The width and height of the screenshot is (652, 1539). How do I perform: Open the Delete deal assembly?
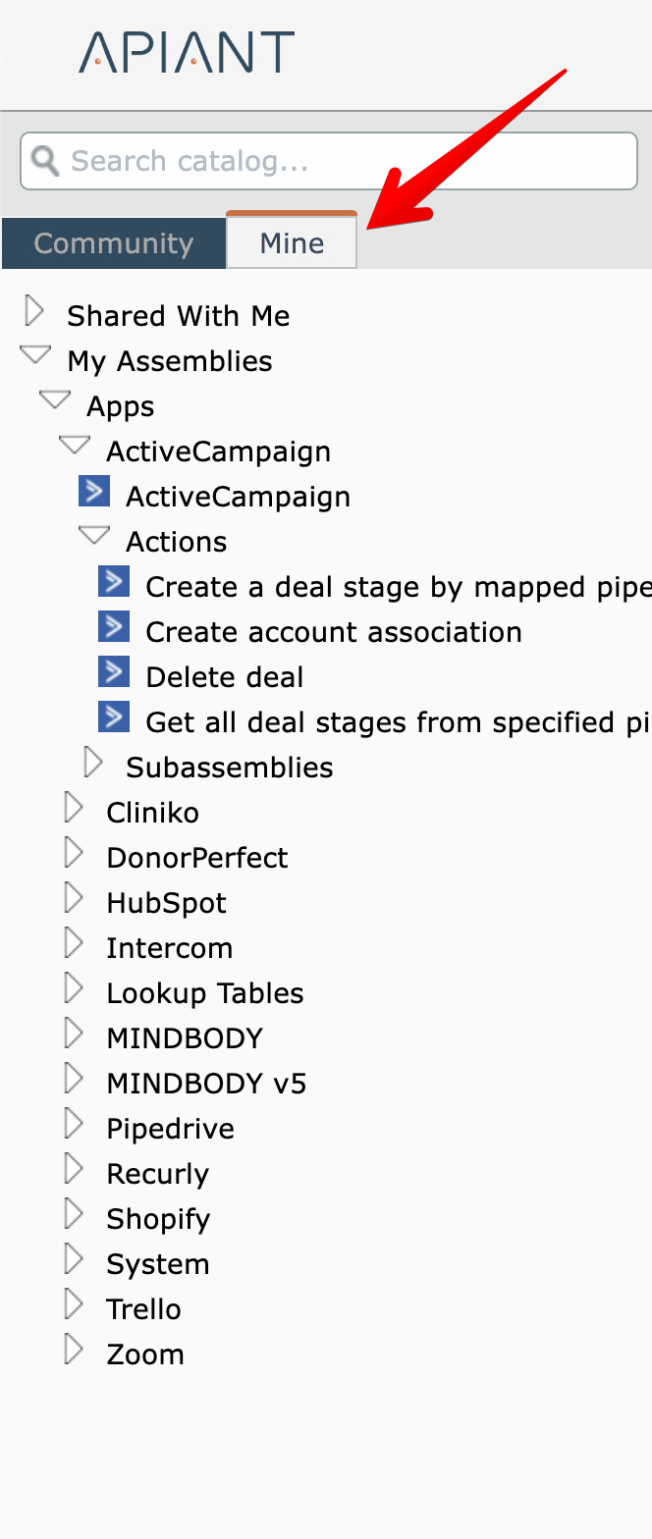[225, 677]
